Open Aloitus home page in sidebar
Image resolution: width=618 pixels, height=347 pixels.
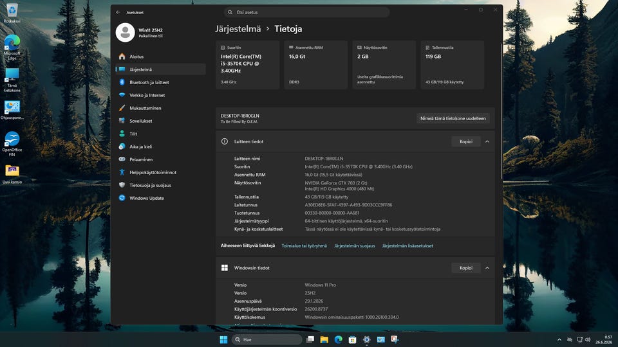[160, 57]
